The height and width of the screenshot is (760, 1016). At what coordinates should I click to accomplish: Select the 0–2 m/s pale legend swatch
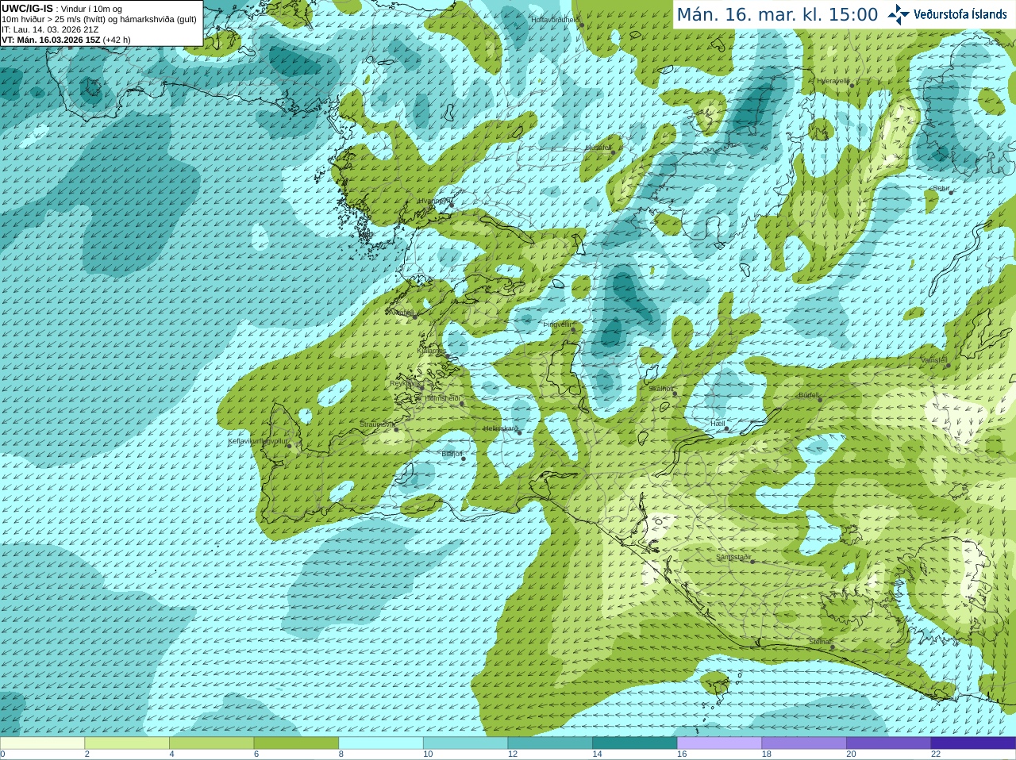tap(42, 743)
